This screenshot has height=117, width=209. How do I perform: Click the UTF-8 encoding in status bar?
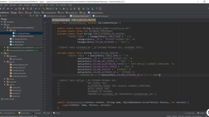181,116
